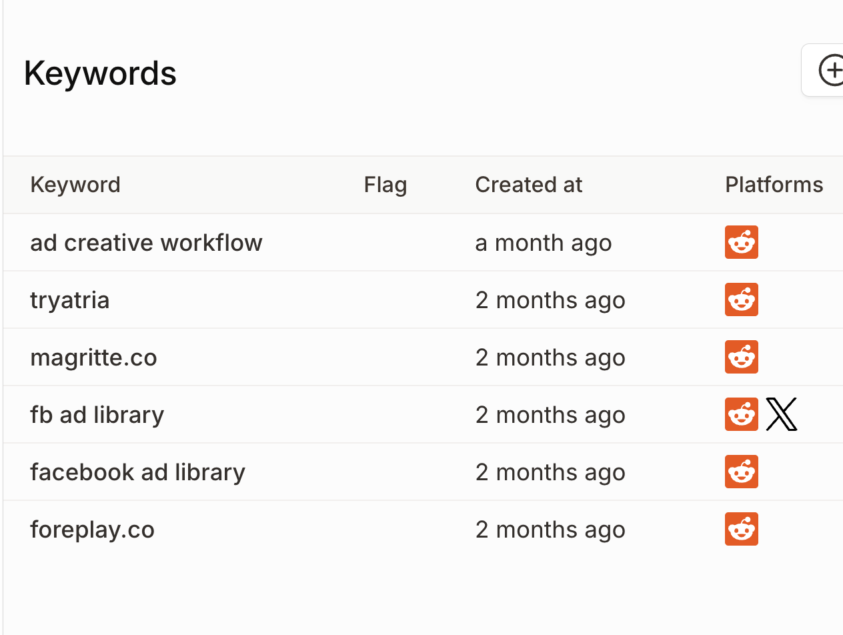Click the X platform icon for 'fb ad library'
This screenshot has height=635, width=843.
click(780, 414)
